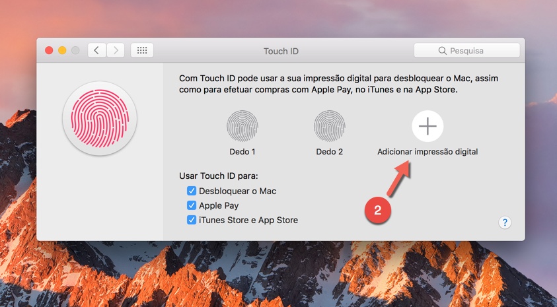This screenshot has height=307, width=557.
Task: Click the plus icon to add fingerprint
Action: (x=427, y=126)
